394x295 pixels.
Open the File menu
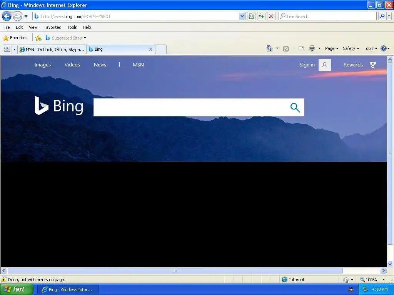pos(7,27)
